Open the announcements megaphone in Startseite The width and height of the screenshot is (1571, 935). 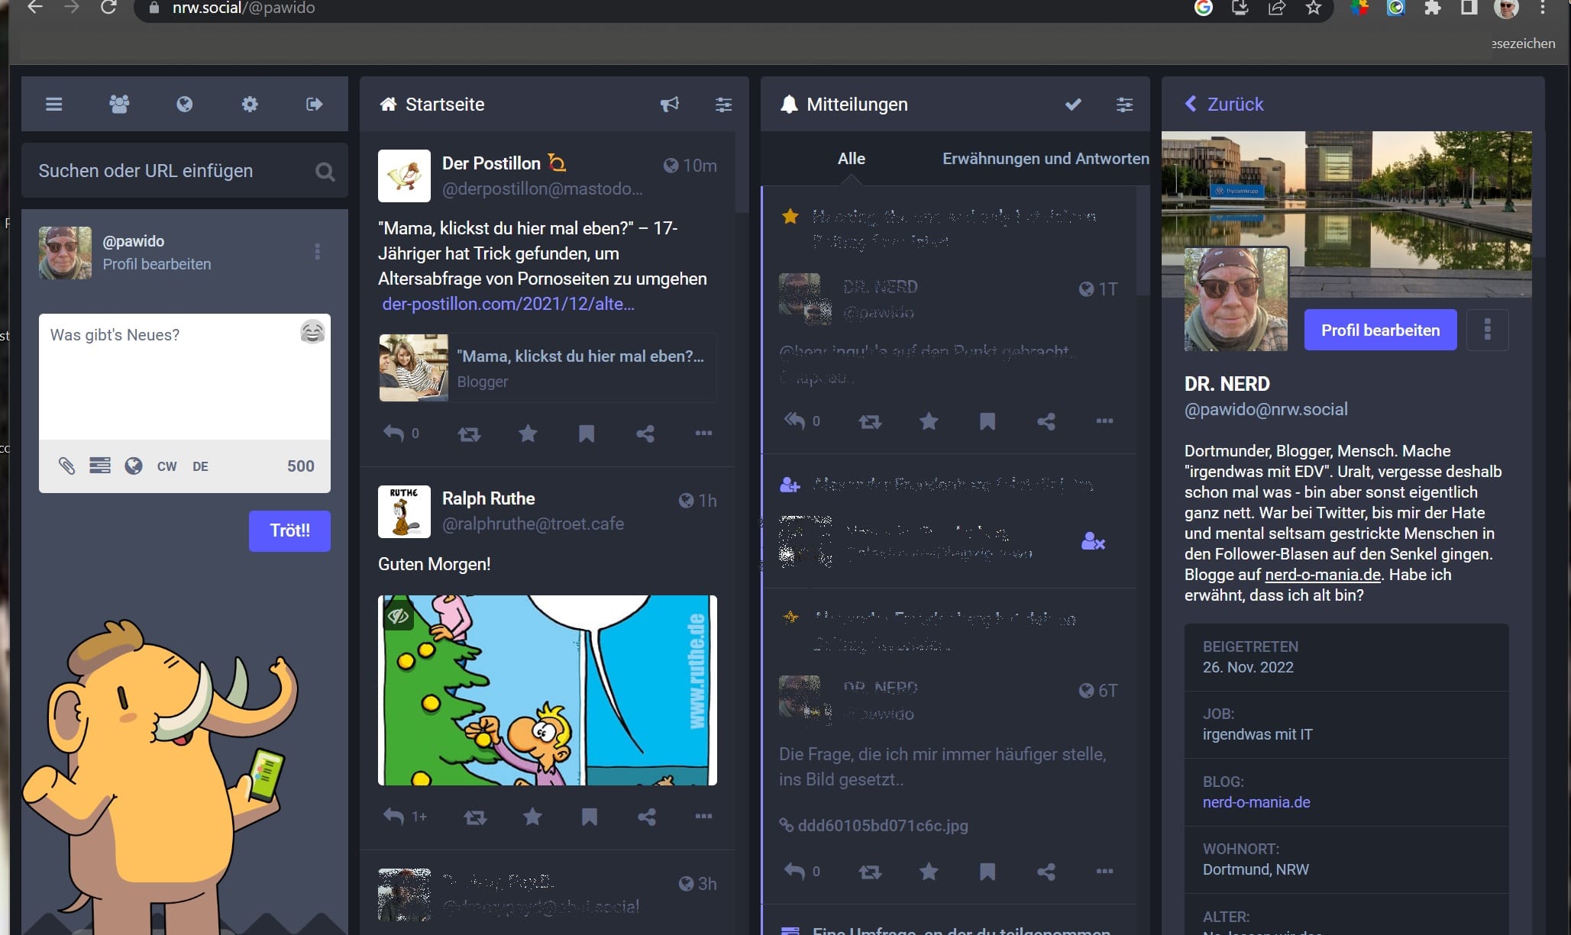[x=670, y=105]
